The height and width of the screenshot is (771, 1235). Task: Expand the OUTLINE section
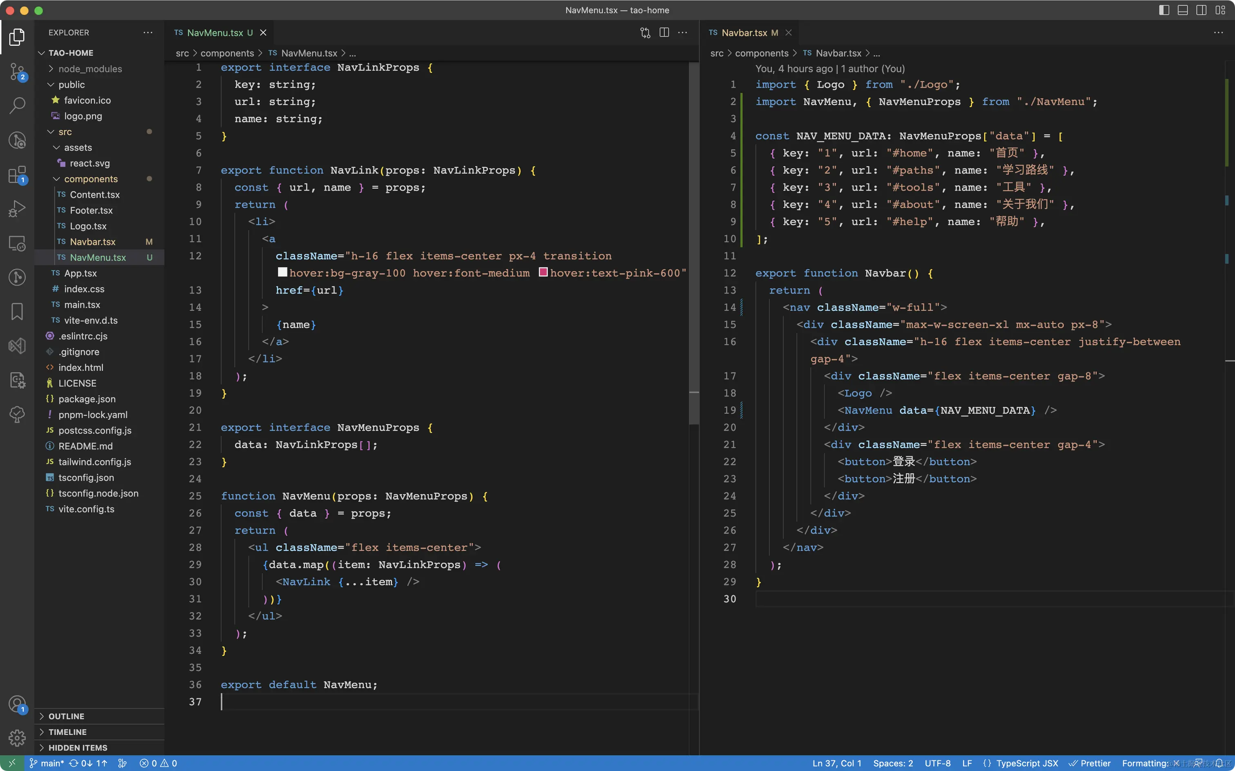(66, 716)
